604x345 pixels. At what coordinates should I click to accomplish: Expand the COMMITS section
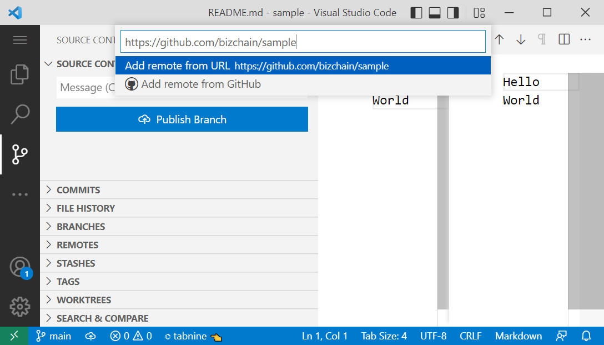point(78,189)
